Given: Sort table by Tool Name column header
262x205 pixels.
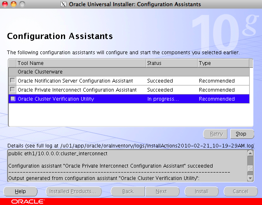Looking at the screenshot, I should 81,63.
